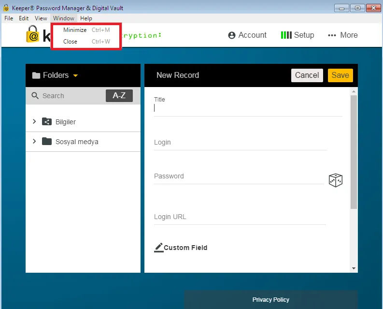The height and width of the screenshot is (309, 383).
Task: Click the Custom Field label
Action: pyautogui.click(x=185, y=248)
